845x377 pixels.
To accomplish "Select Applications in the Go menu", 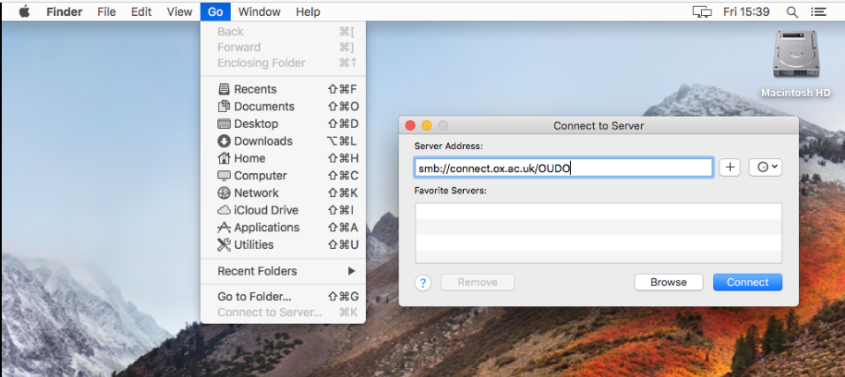I will click(x=266, y=228).
